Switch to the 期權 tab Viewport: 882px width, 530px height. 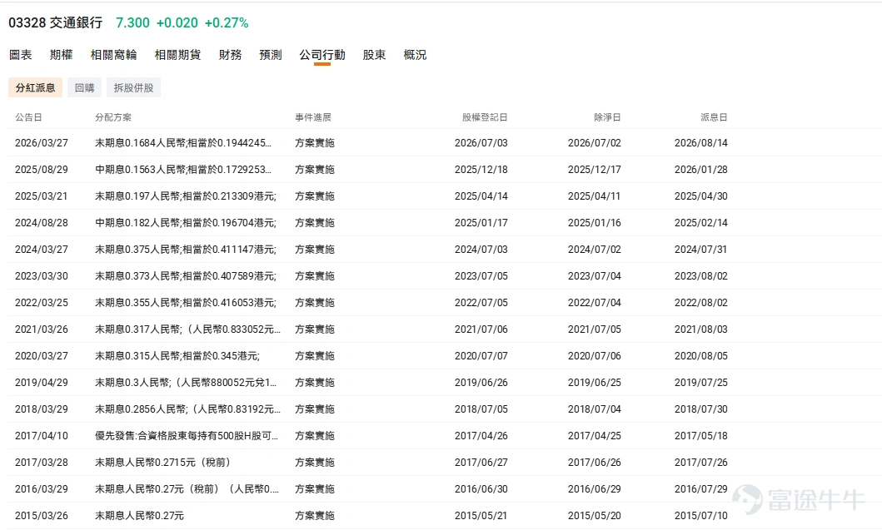(62, 55)
